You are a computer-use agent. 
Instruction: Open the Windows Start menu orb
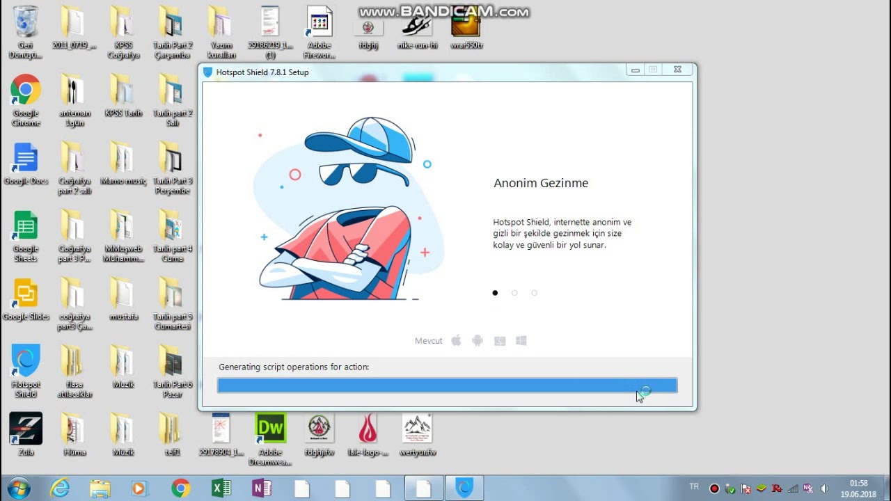tap(19, 488)
